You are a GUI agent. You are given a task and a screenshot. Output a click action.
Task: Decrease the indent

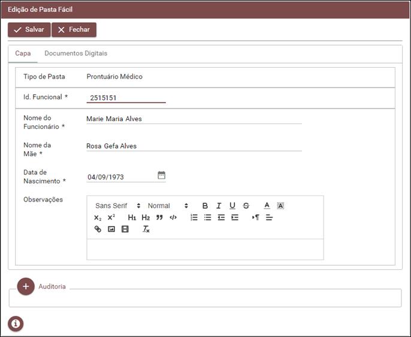pos(221,218)
